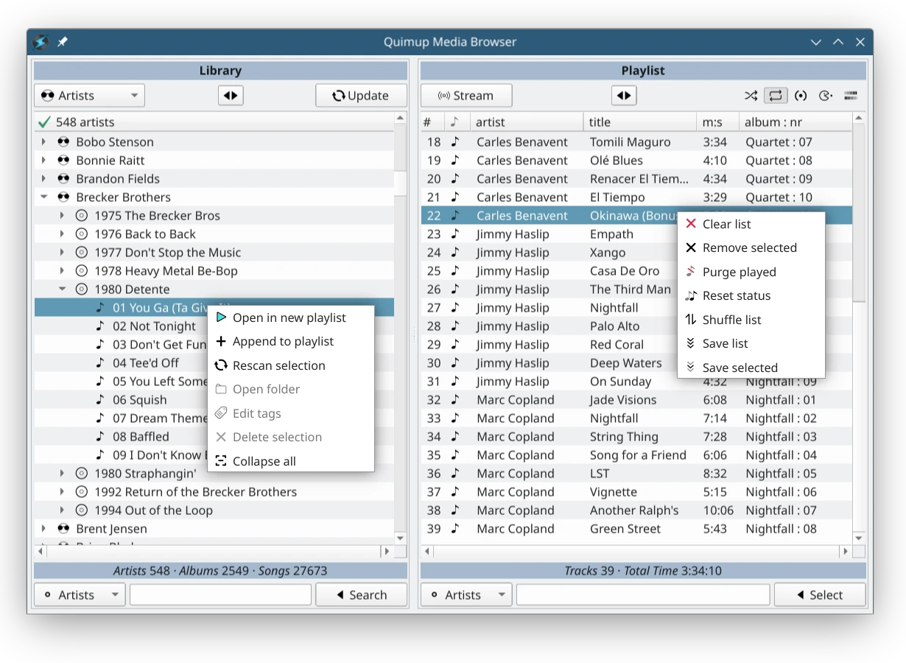906x663 pixels.
Task: Choose Remove selected from playlist menu
Action: pos(751,248)
